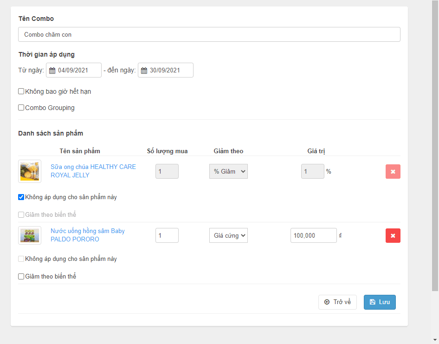Toggle the Combo Grouping checkbox
Image resolution: width=439 pixels, height=344 pixels.
21,108
